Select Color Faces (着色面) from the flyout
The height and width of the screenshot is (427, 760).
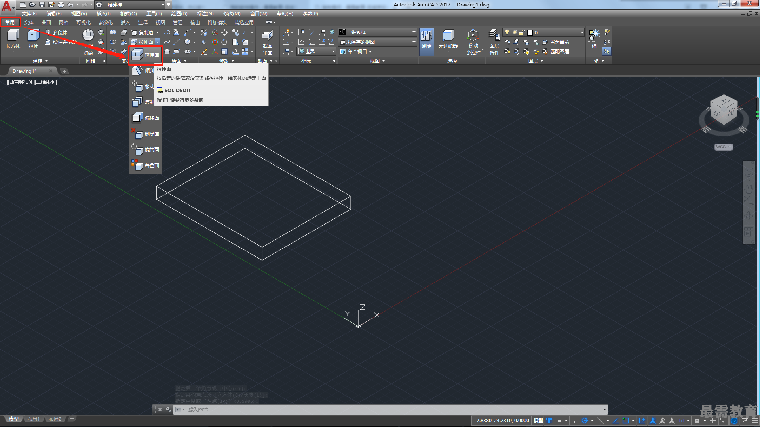coord(146,165)
